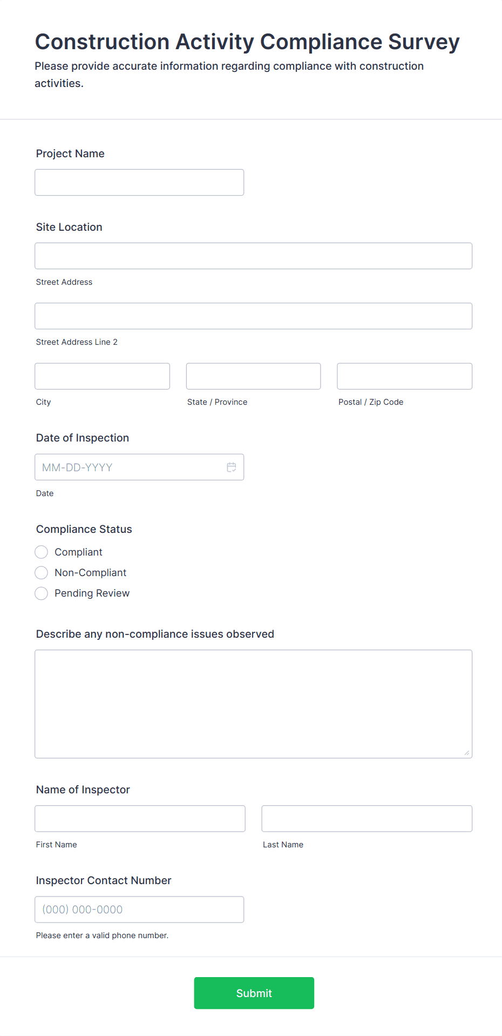Click the State / Province field

click(x=253, y=376)
